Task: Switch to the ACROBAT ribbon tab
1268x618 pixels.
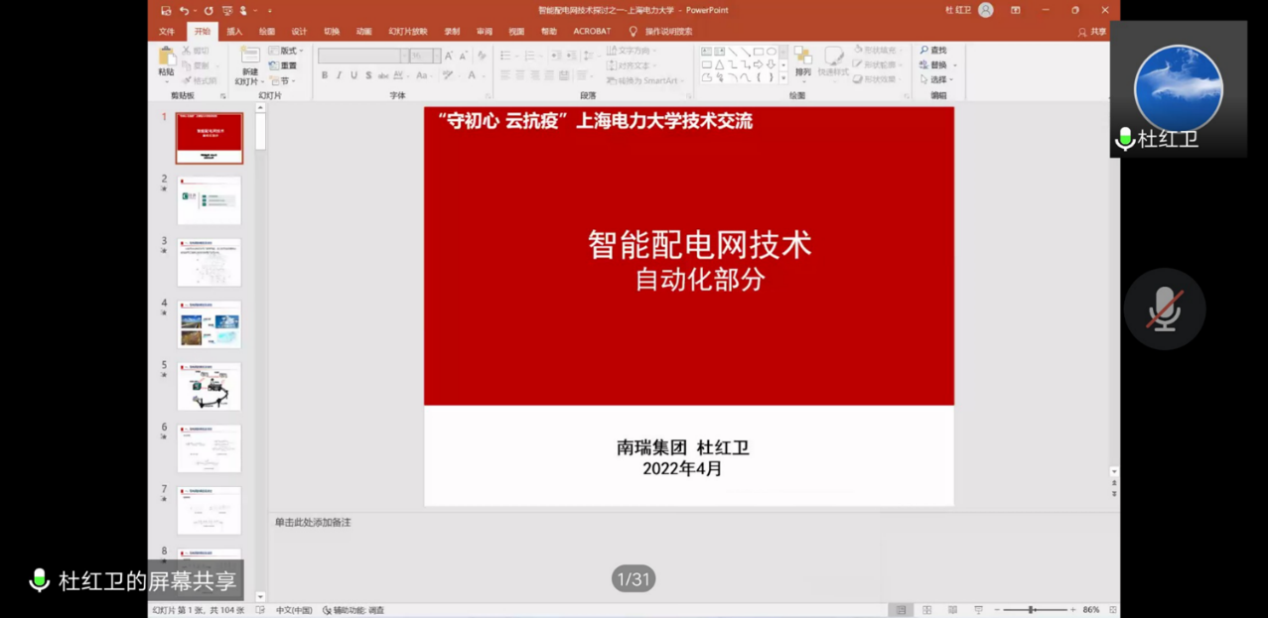Action: (x=592, y=32)
